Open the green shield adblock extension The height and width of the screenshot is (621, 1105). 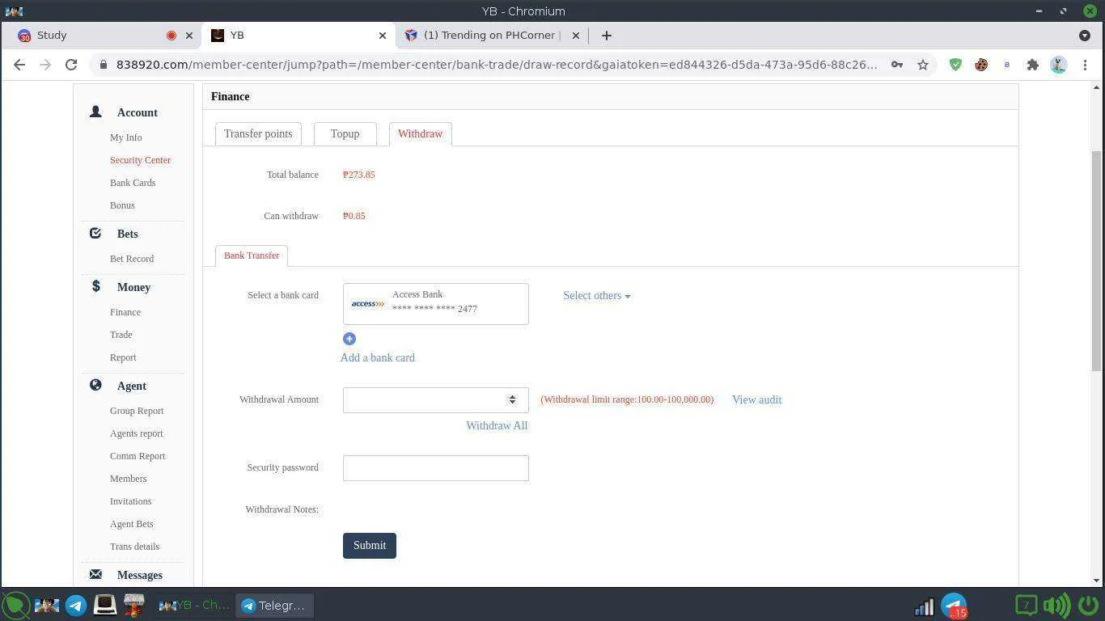click(x=955, y=65)
